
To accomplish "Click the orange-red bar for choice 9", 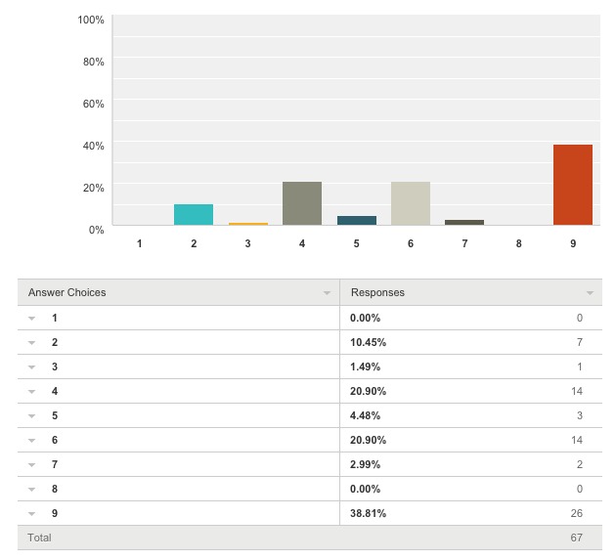I will pyautogui.click(x=573, y=185).
